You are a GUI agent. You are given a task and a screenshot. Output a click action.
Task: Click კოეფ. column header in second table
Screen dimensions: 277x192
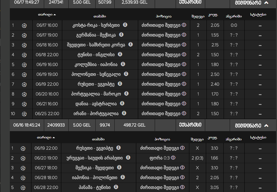point(213,138)
